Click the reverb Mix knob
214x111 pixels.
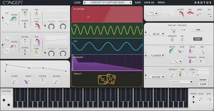pos(182,74)
